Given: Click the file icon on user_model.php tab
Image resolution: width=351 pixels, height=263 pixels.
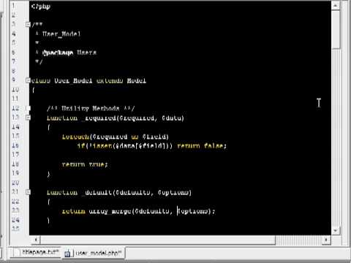Looking at the screenshot, I should (x=67, y=254).
